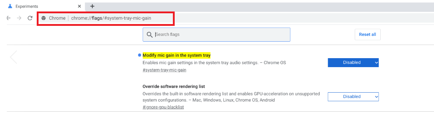Click Override software rendering list heading
Screen dimensions: 434x140
pos(174,87)
